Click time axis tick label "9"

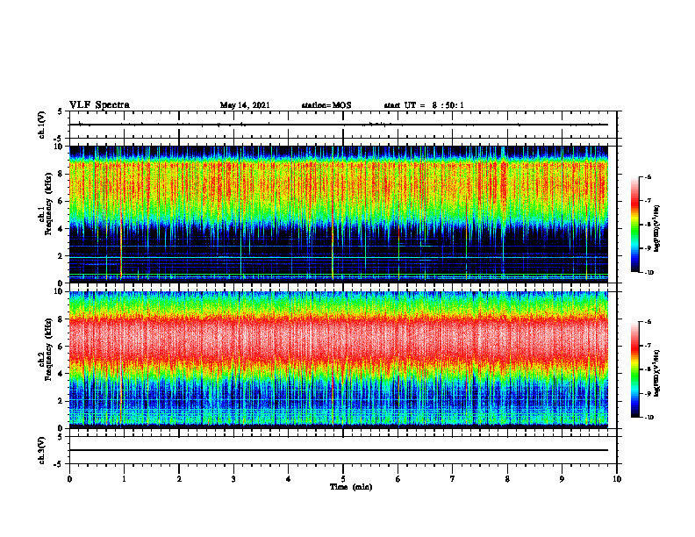562,479
